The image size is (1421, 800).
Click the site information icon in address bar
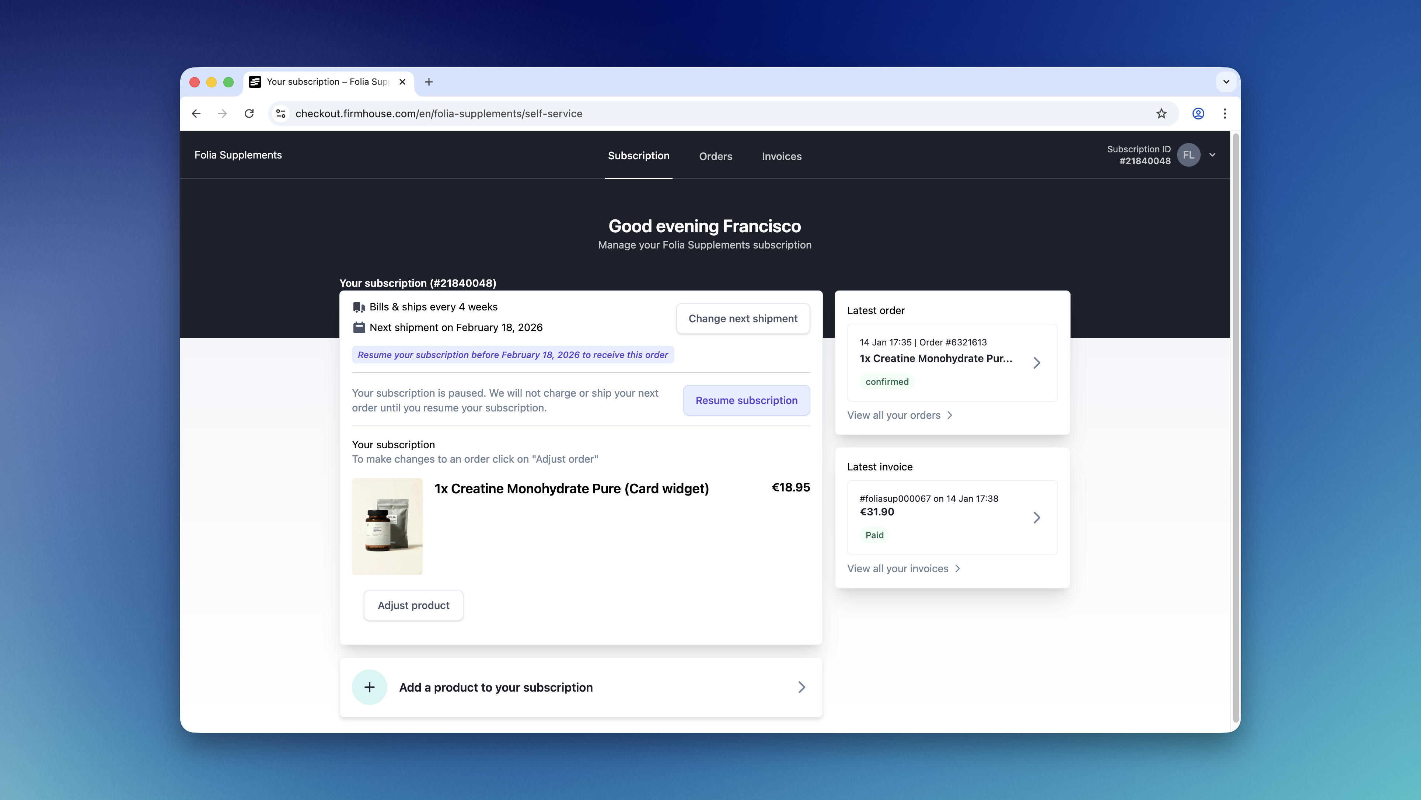(281, 114)
